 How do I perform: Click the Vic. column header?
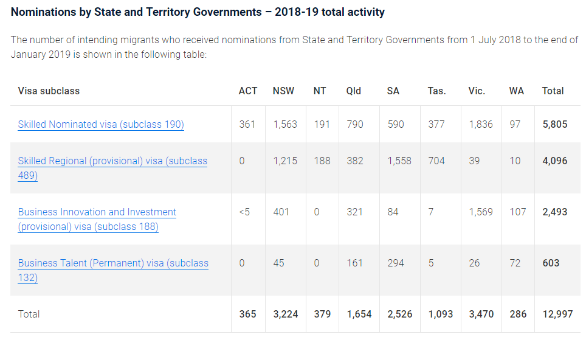click(477, 91)
